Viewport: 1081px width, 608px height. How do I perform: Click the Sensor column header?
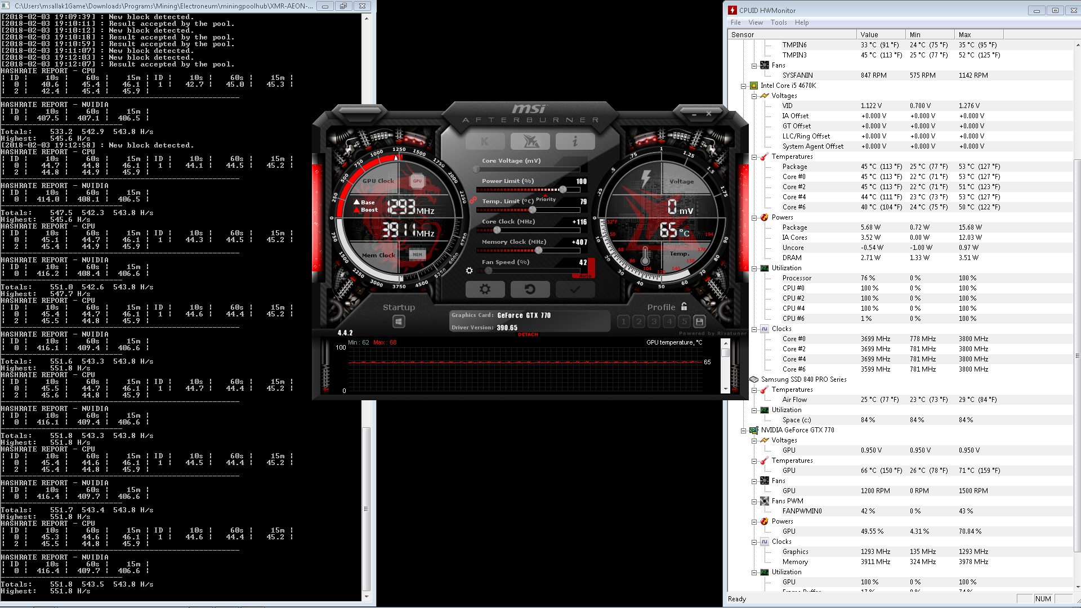coord(792,34)
